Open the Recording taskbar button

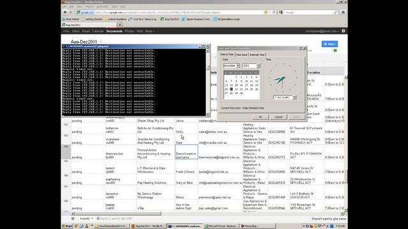257,226
